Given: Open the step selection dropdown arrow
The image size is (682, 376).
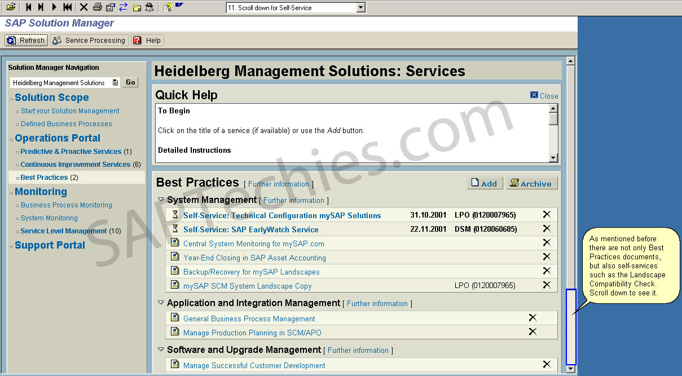Looking at the screenshot, I should [x=361, y=8].
